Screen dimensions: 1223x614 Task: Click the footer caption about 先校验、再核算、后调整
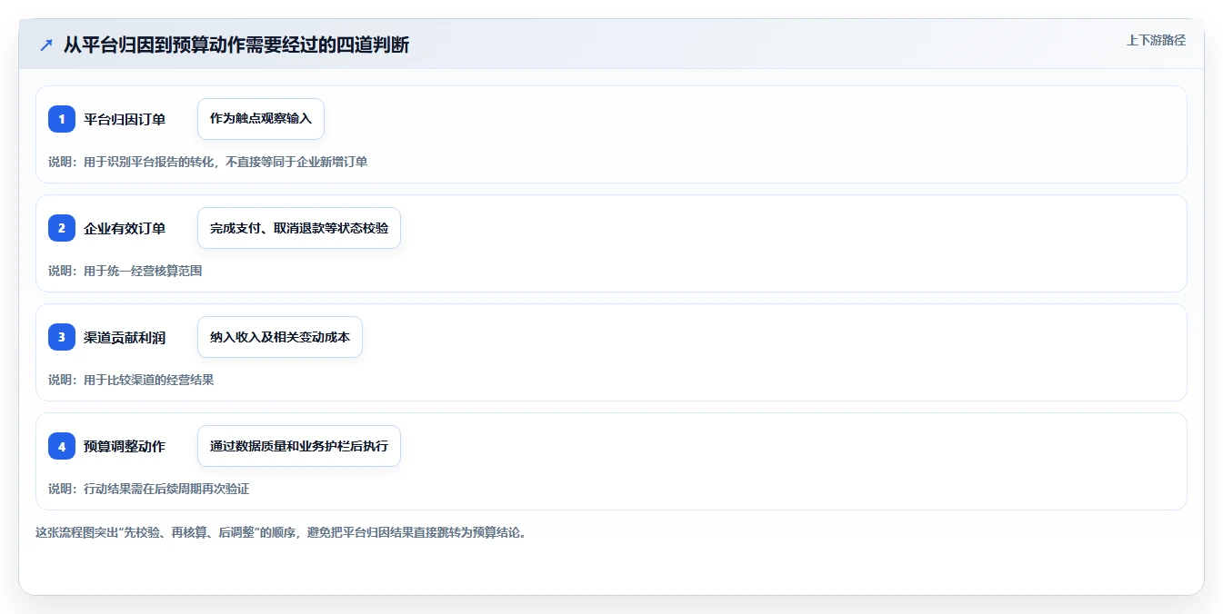(281, 532)
